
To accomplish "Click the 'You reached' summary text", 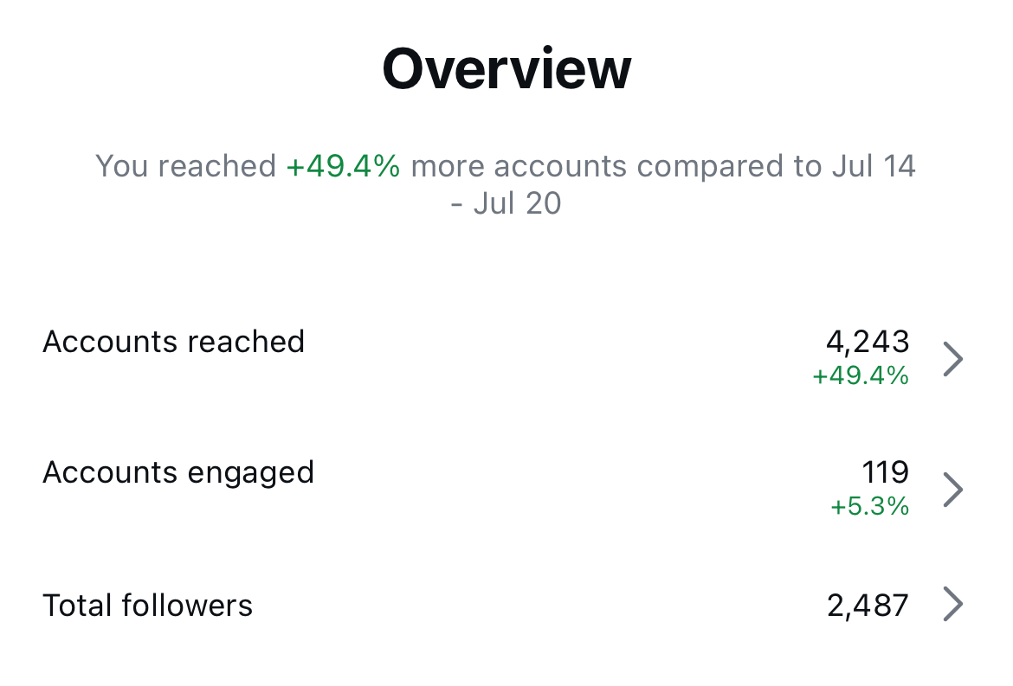I will 185,165.
